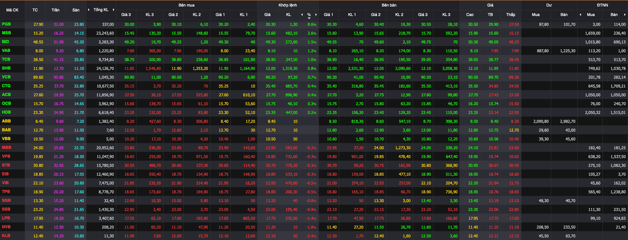628x240 pixels.
Task: Click the Thấp low price header
Action: click(x=511, y=15)
